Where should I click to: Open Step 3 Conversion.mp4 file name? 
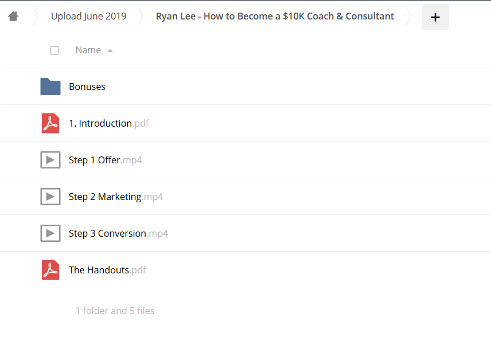118,233
